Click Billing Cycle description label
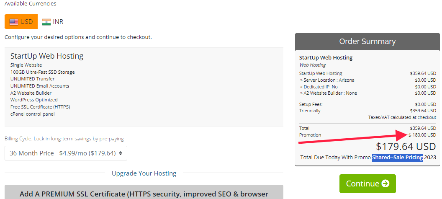 [x=64, y=139]
